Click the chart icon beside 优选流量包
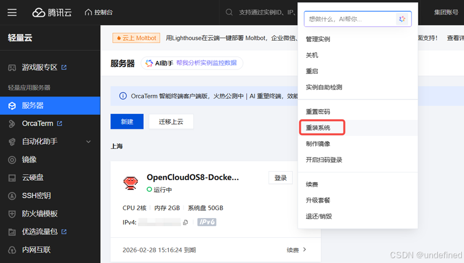 (x=12, y=232)
